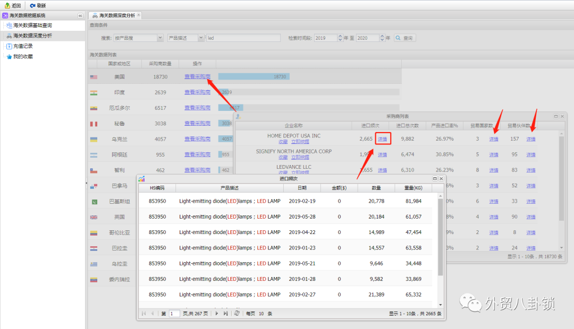Click the Colombia flag icon beside 哥伦比亚

[94, 233]
